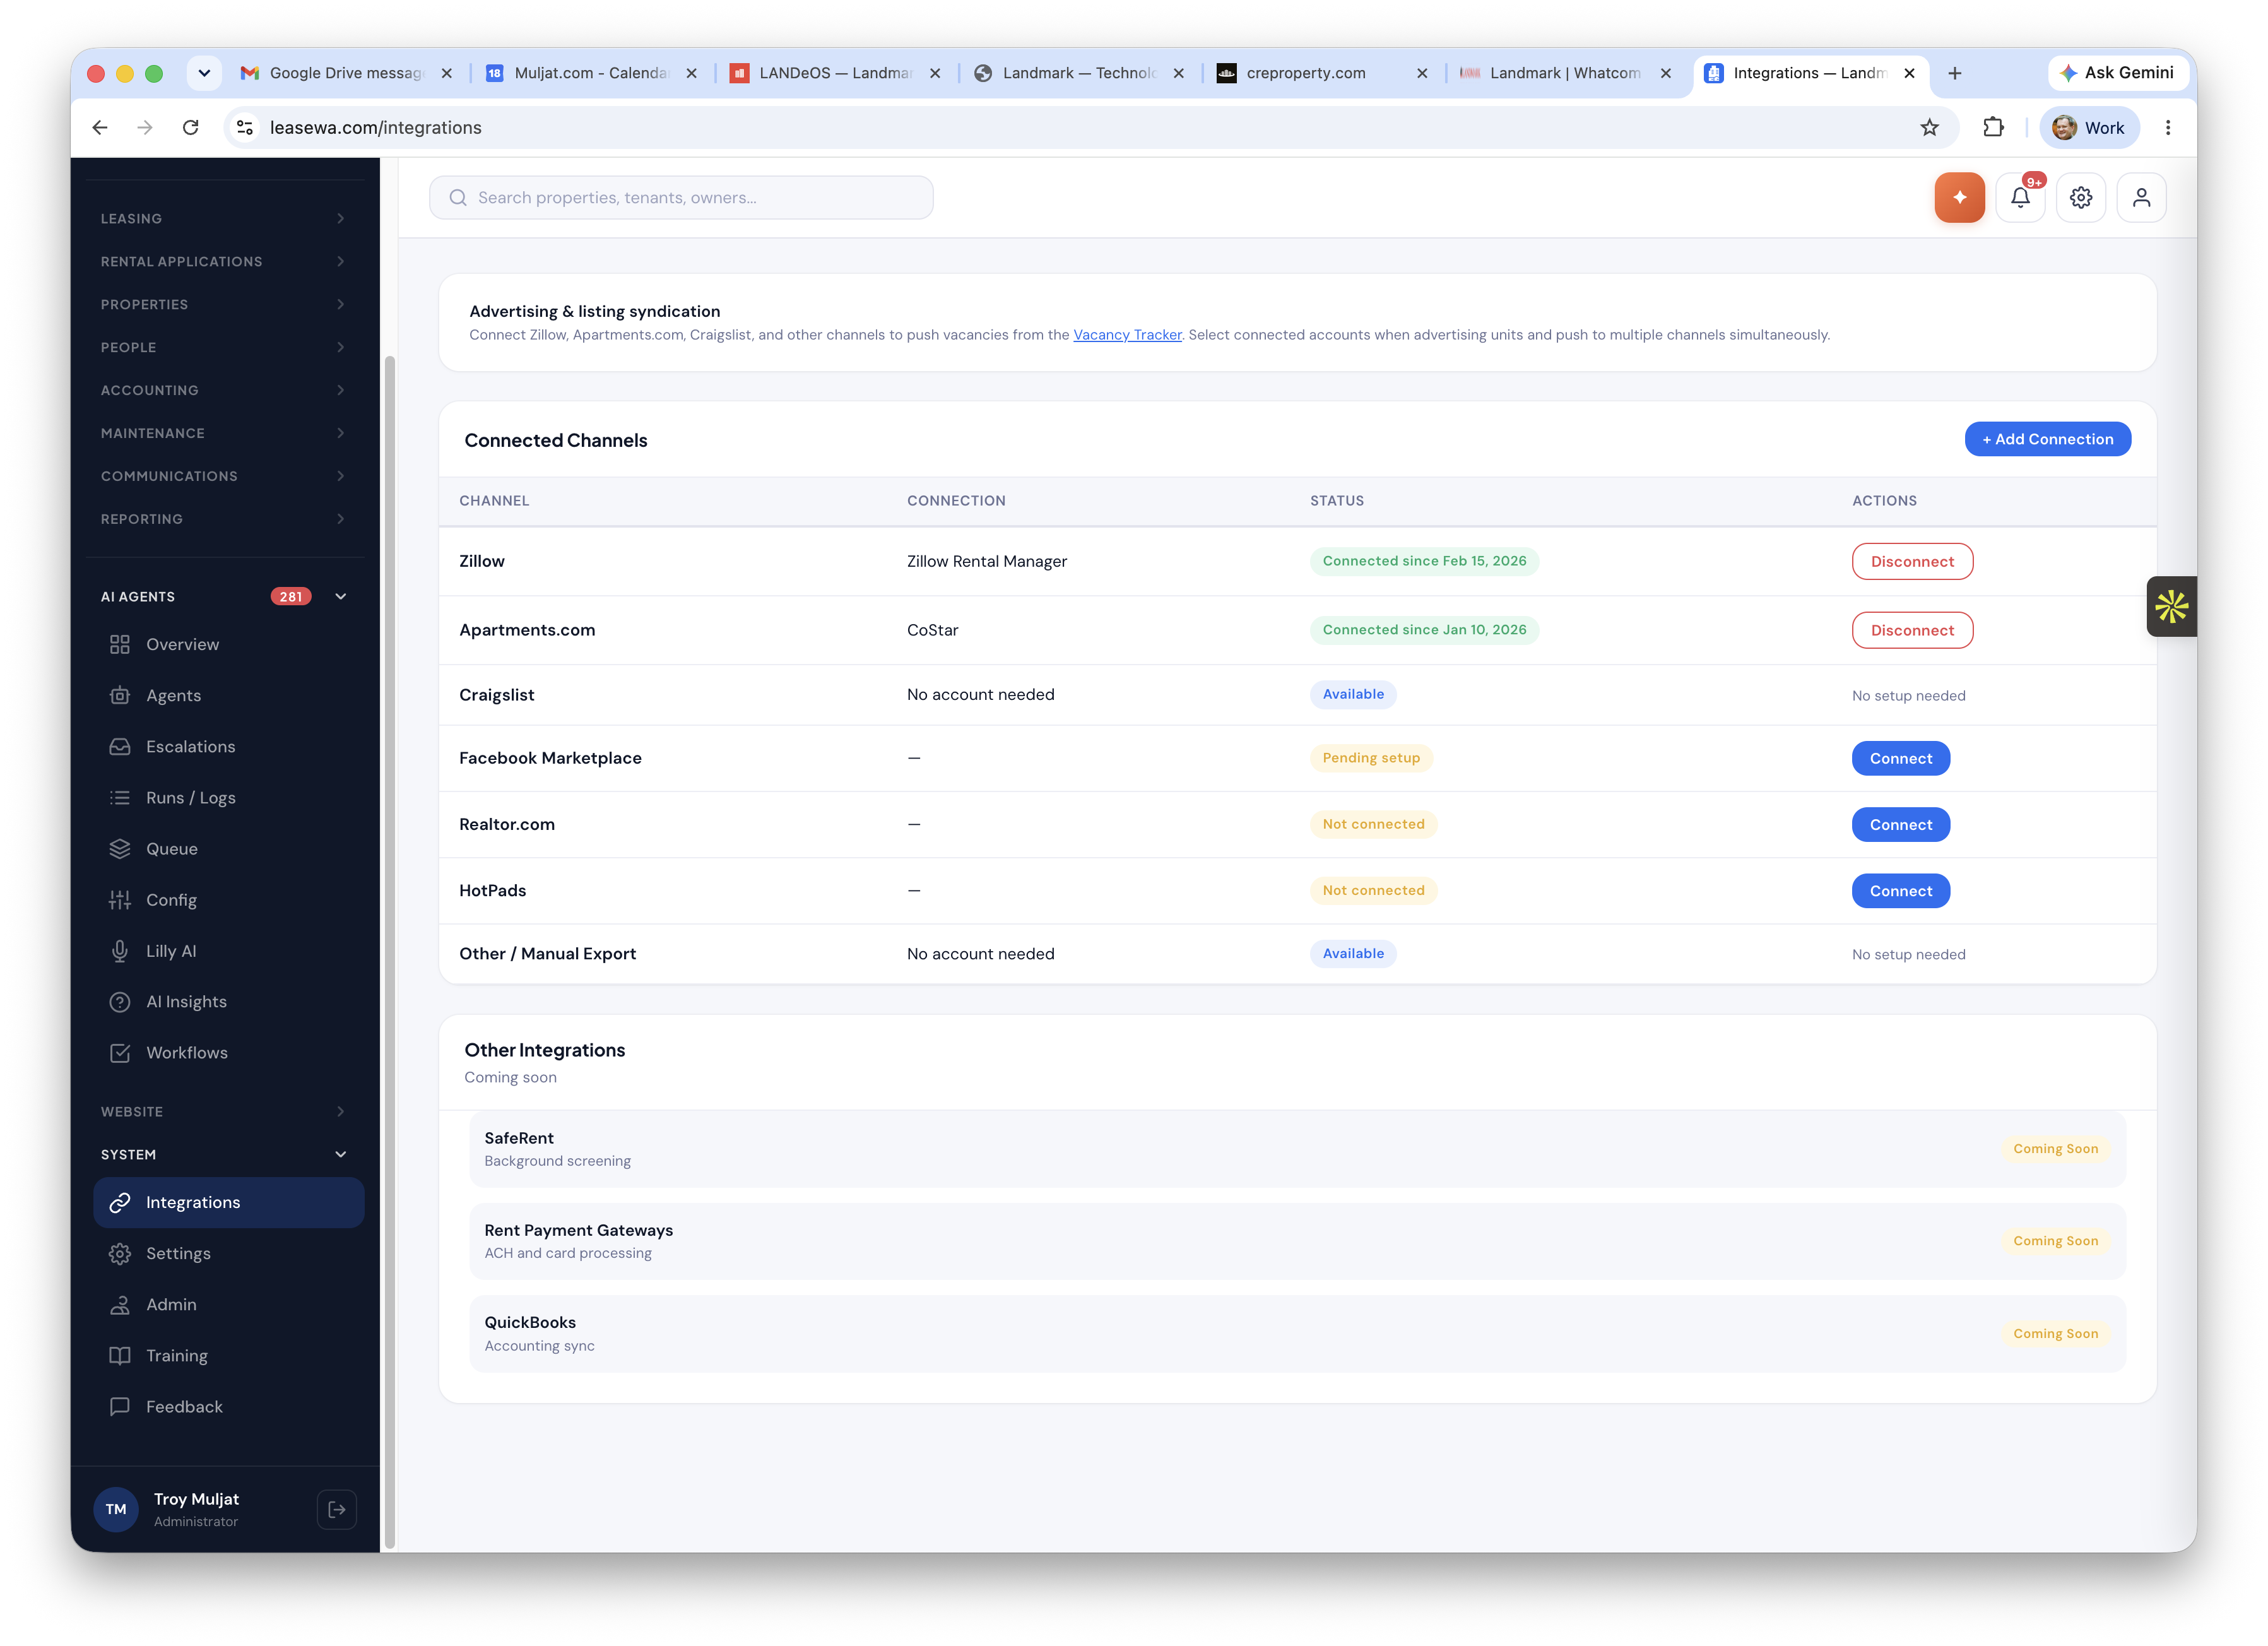
Task: Expand the People section
Action: pyautogui.click(x=224, y=347)
